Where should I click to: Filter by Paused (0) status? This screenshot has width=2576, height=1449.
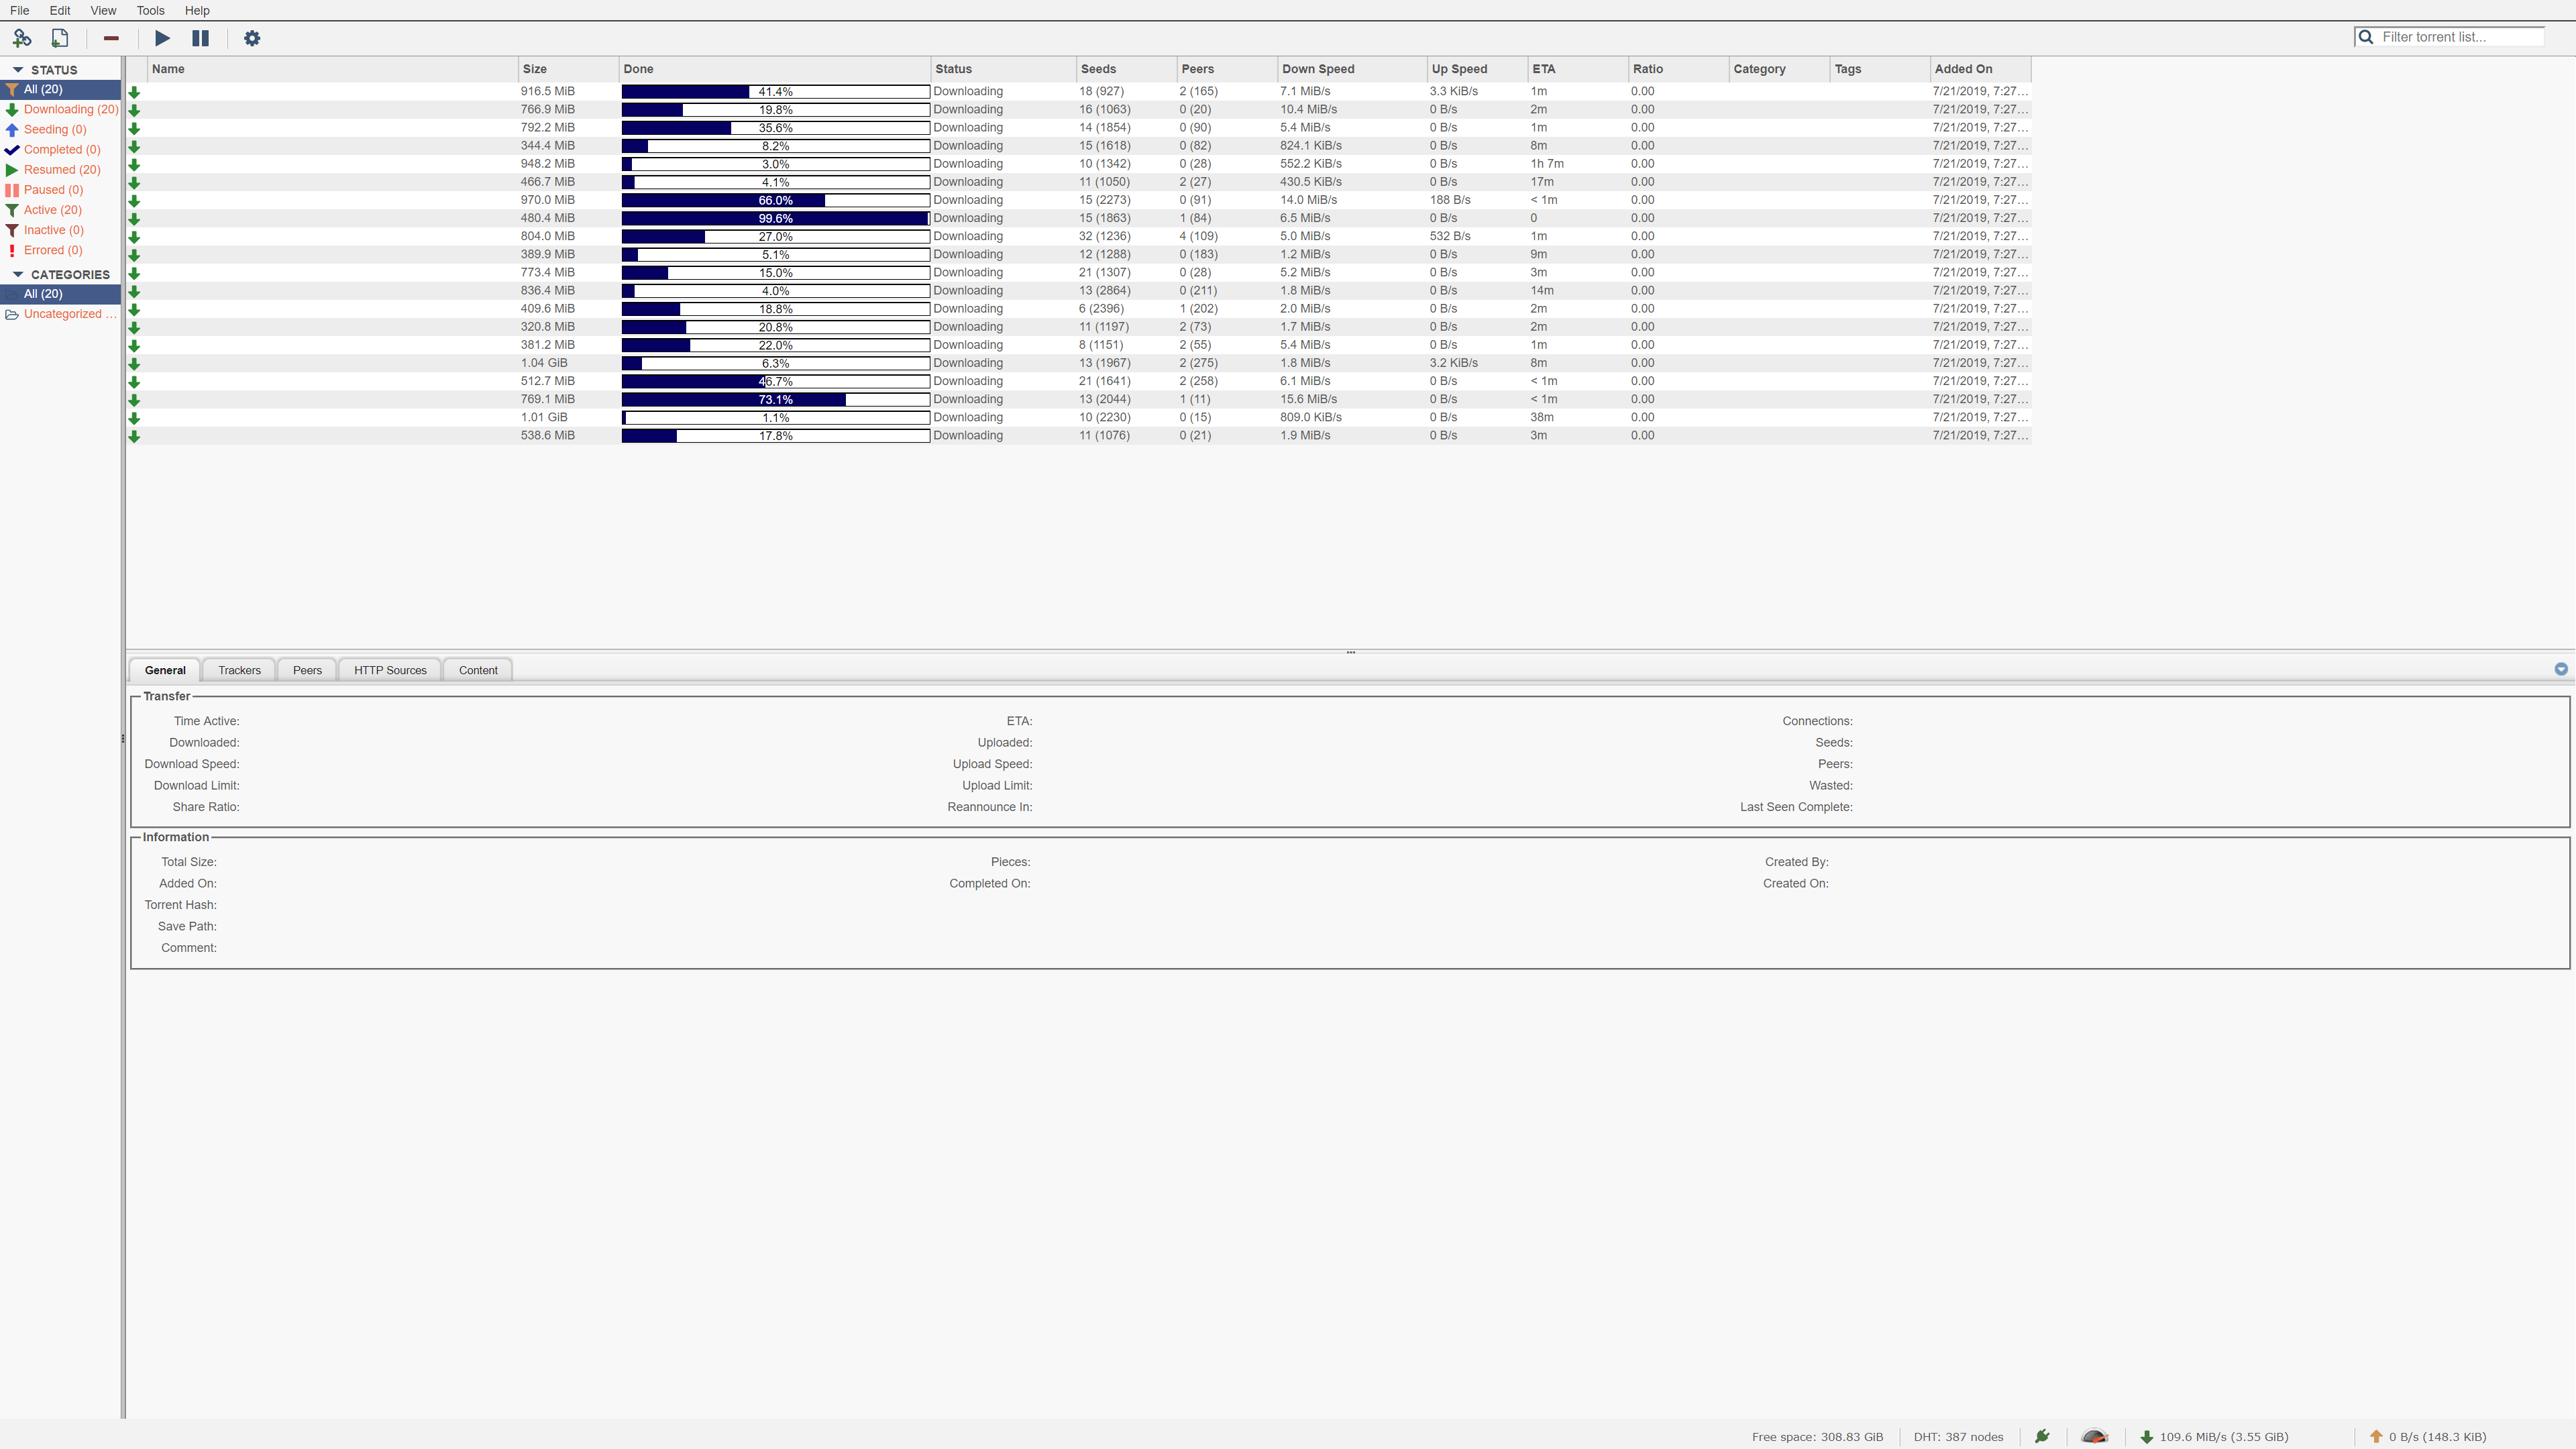pos(53,190)
